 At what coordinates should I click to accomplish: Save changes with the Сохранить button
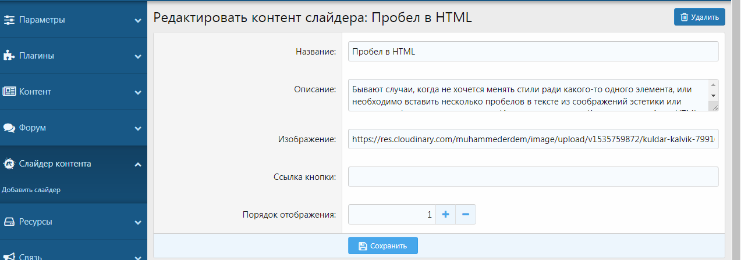[382, 245]
